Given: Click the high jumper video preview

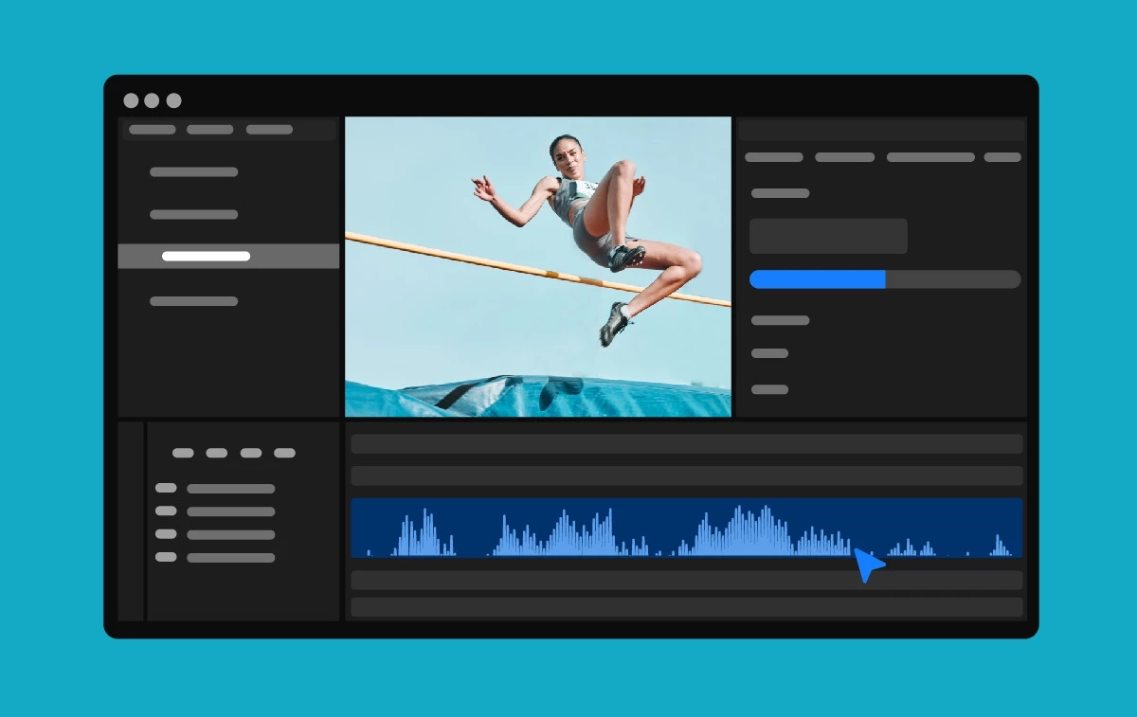Looking at the screenshot, I should (x=538, y=266).
